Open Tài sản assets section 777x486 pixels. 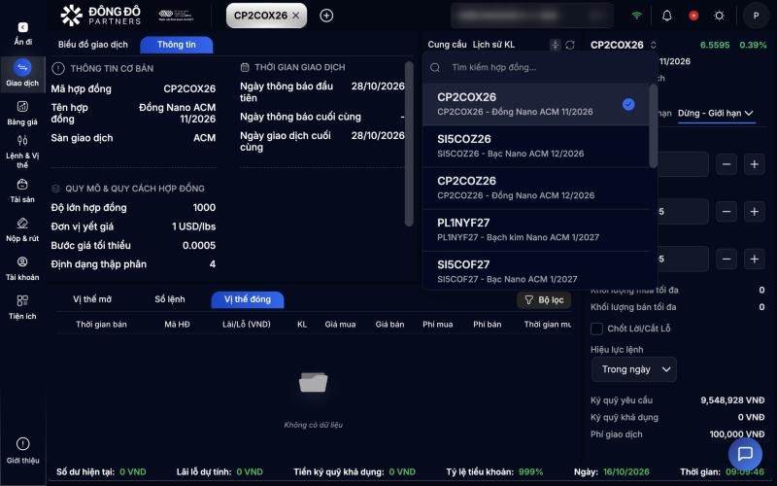[22, 191]
